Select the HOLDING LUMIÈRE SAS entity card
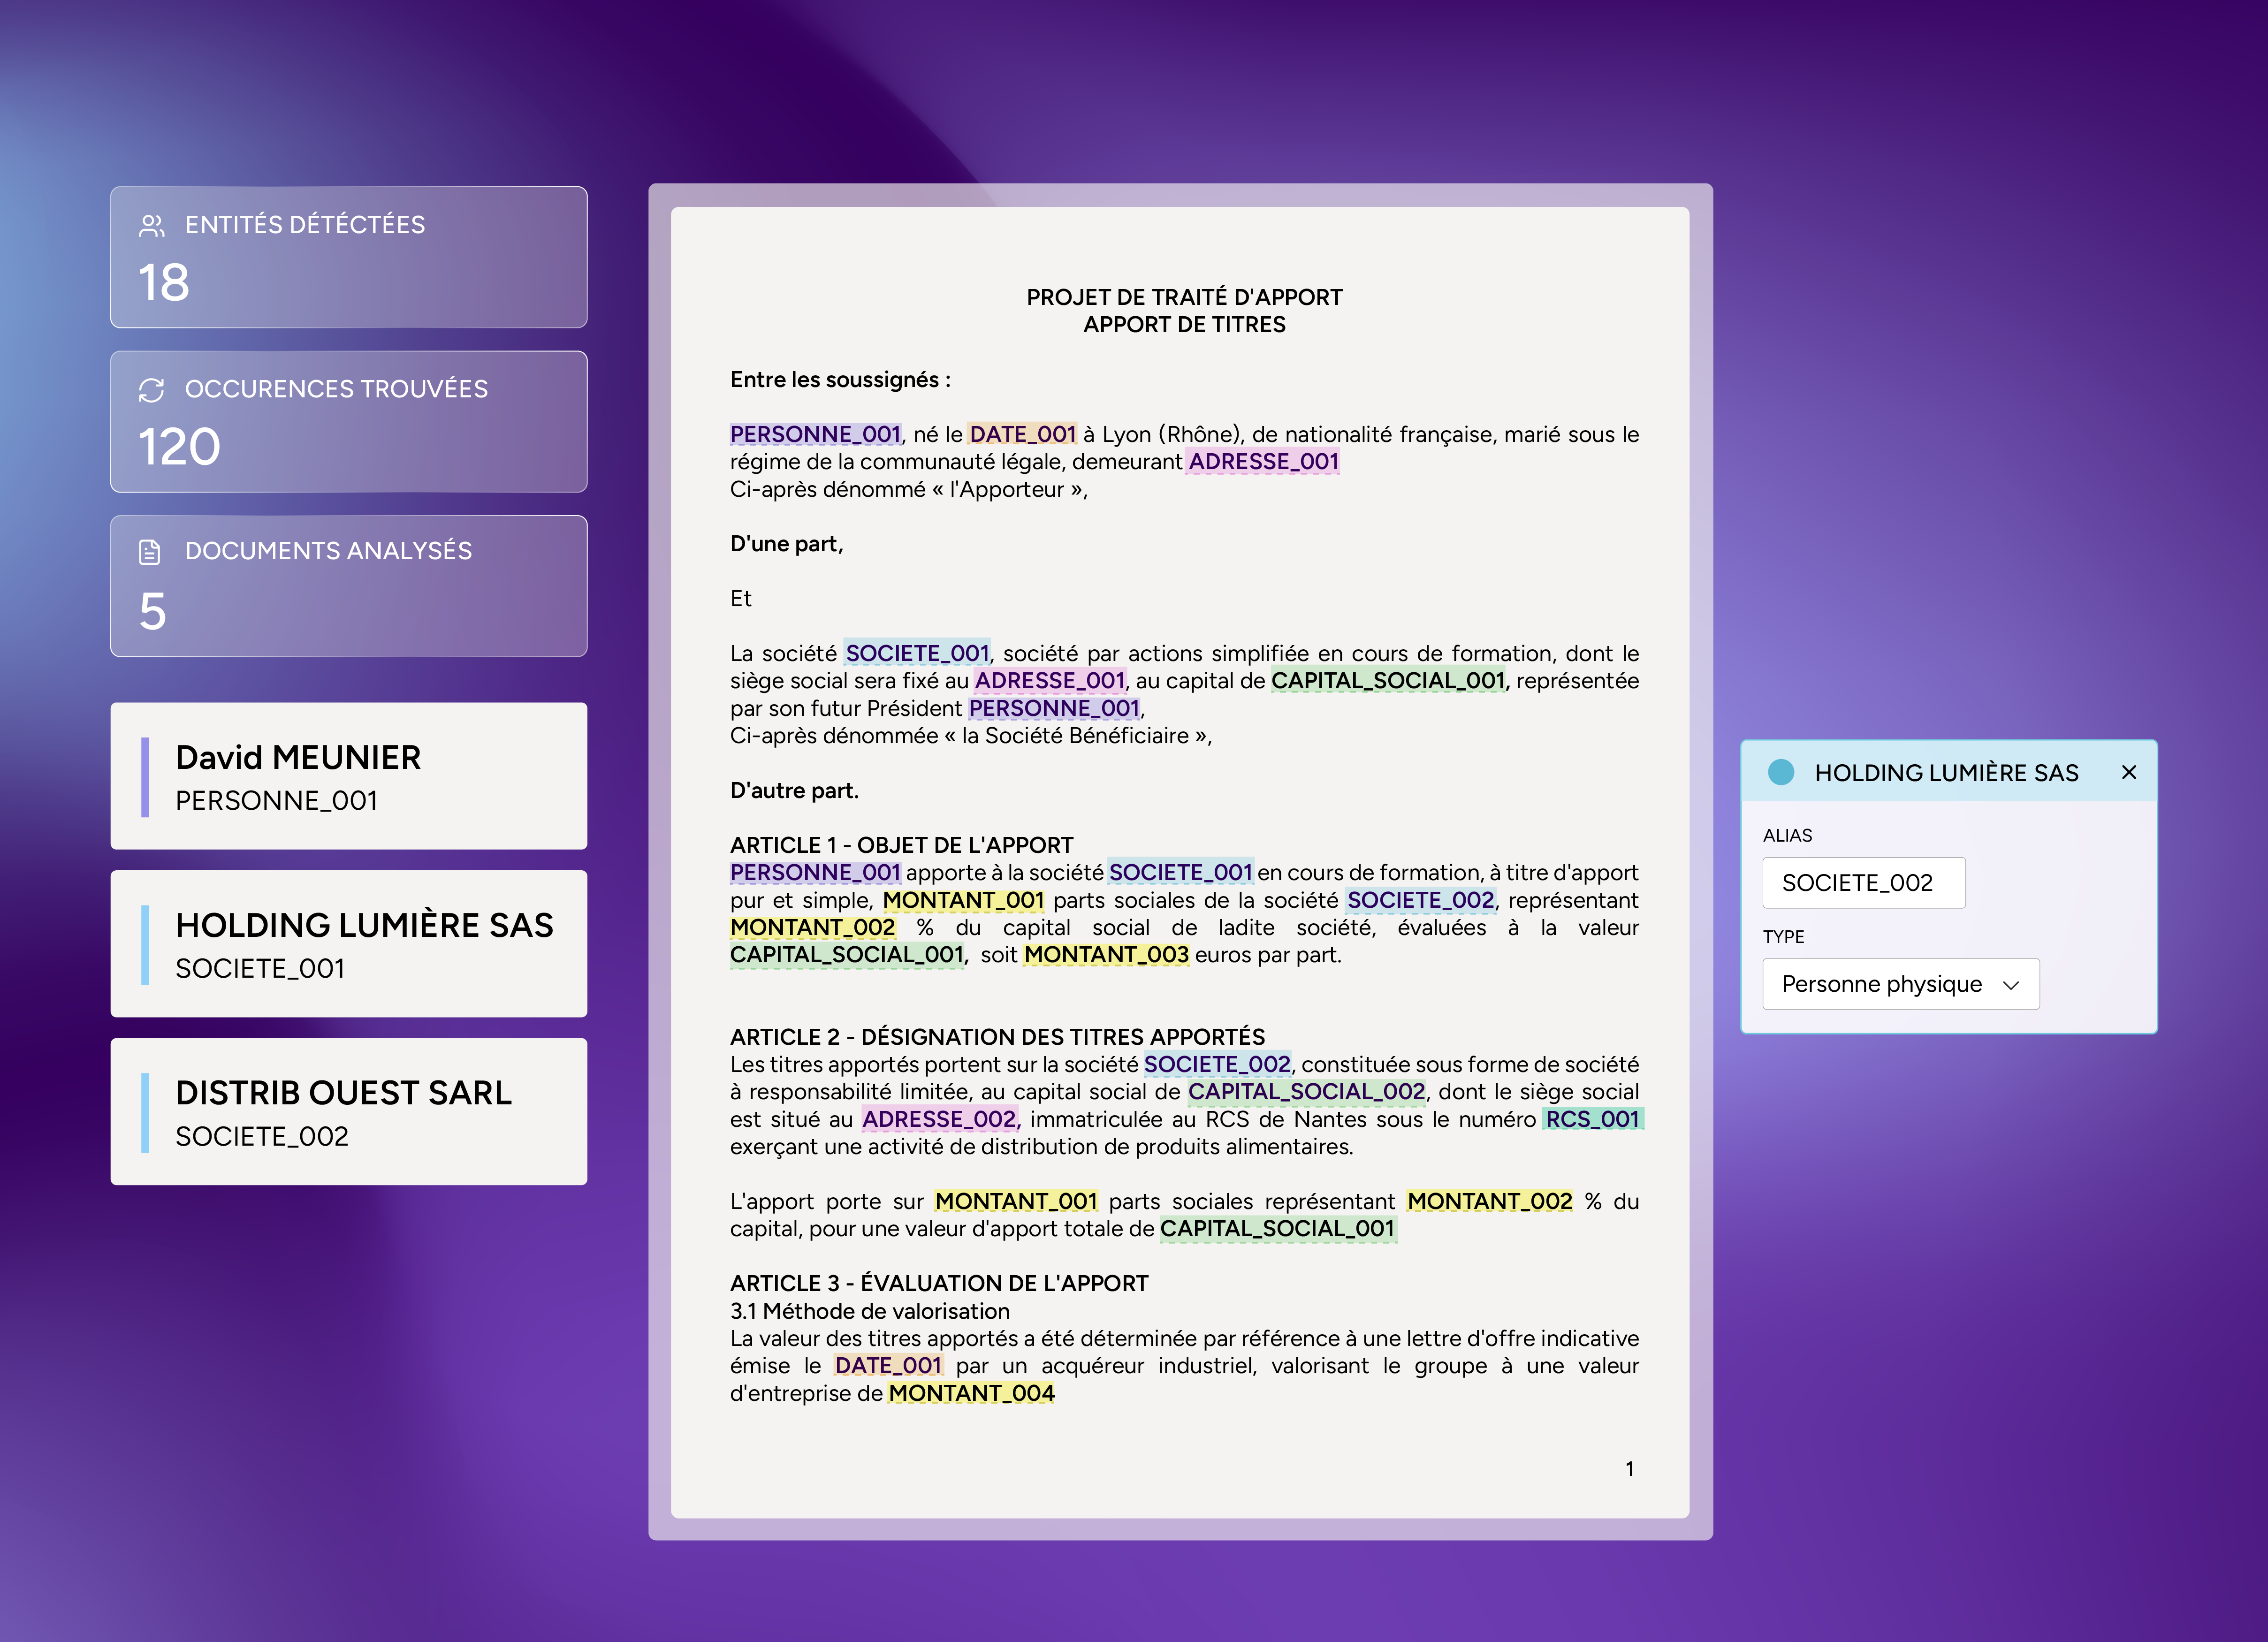The height and width of the screenshot is (1642, 2268). tap(348, 944)
